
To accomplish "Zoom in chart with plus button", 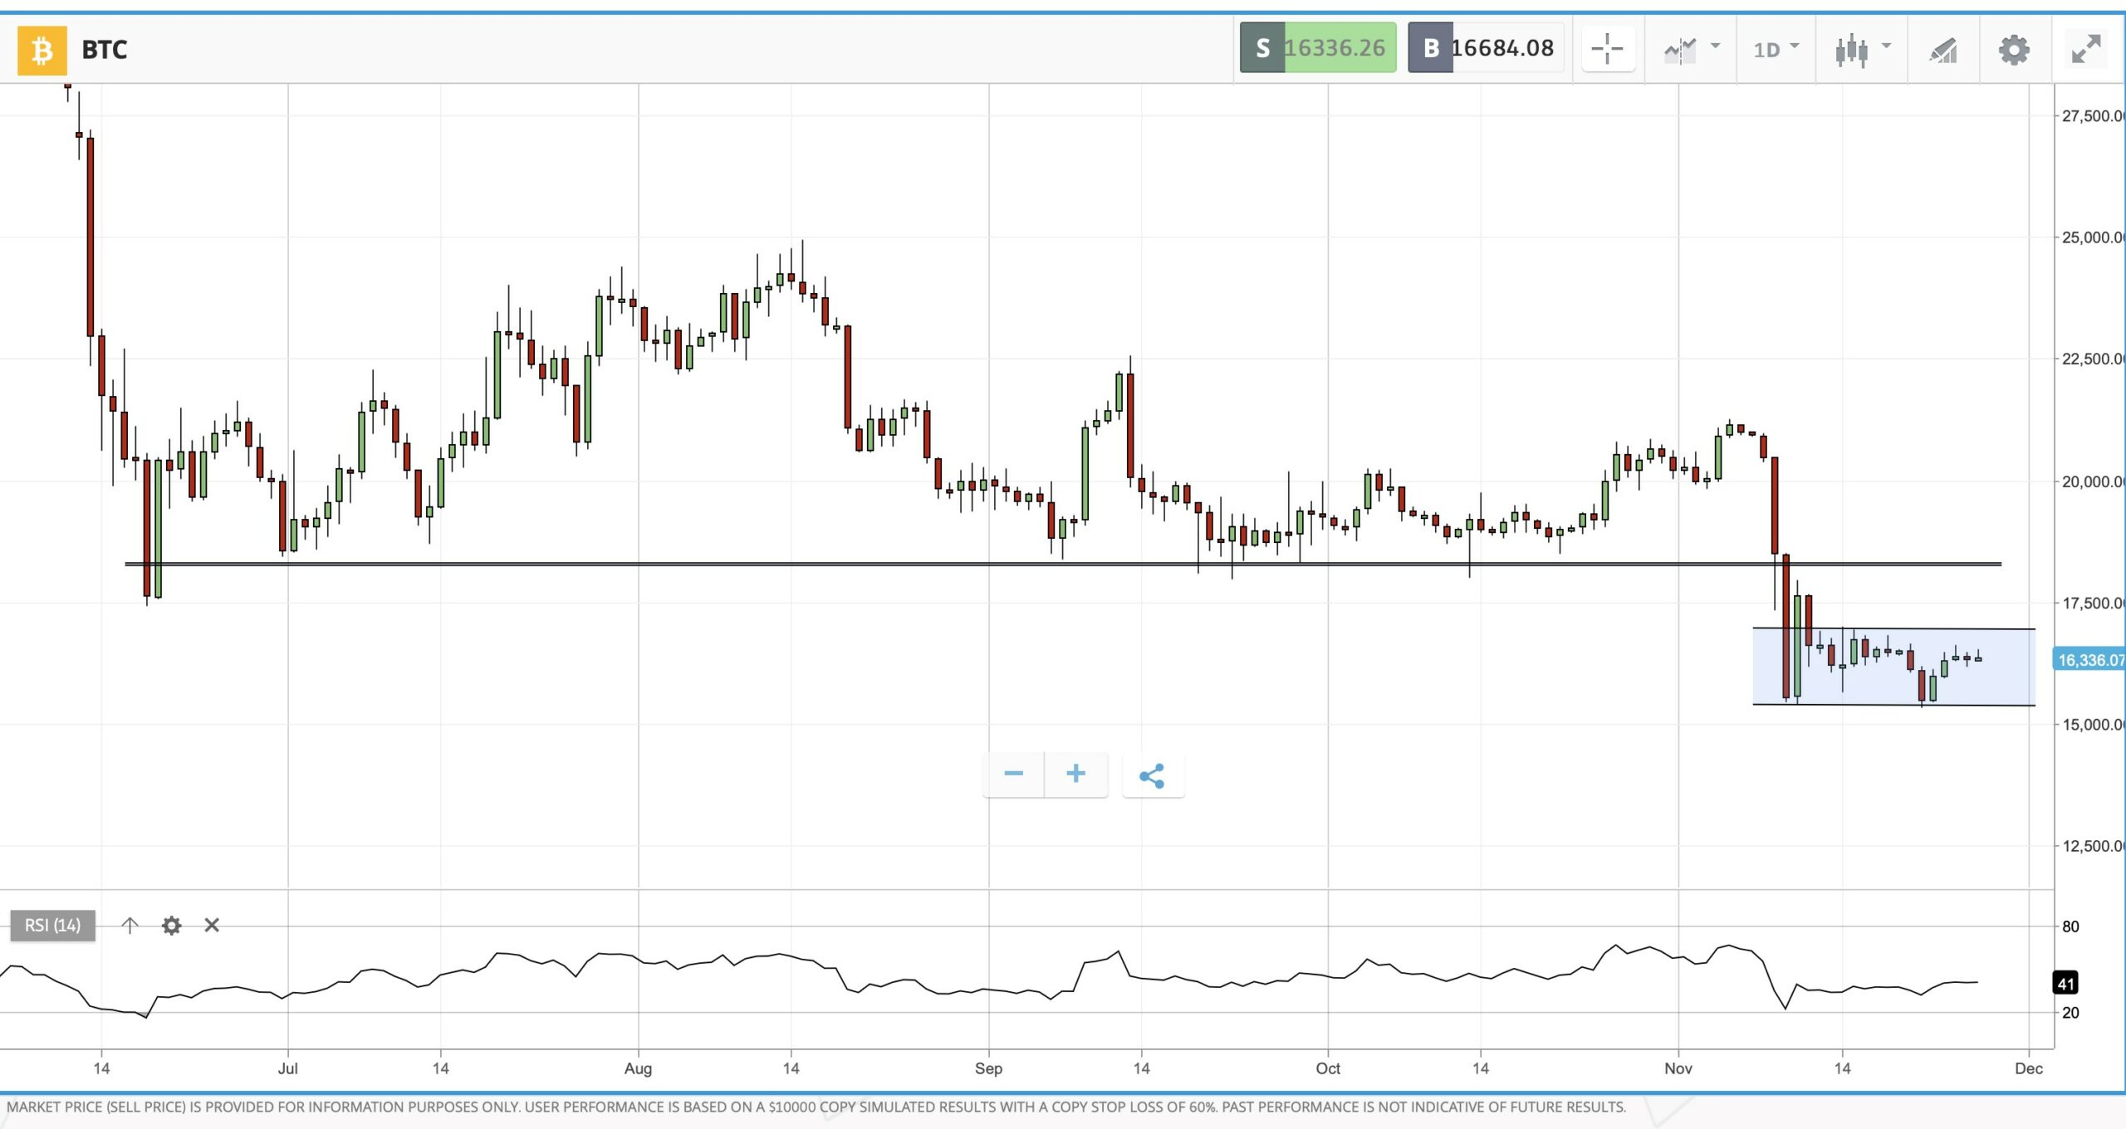I will click(x=1075, y=774).
